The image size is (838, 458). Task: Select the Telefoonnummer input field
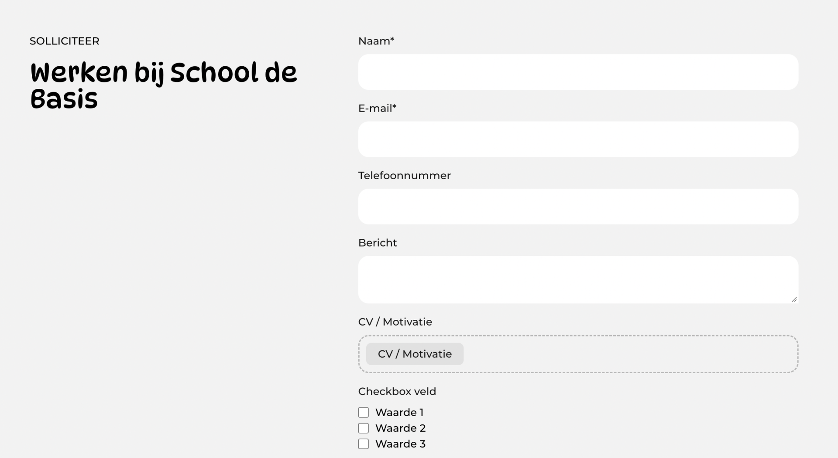[578, 207]
